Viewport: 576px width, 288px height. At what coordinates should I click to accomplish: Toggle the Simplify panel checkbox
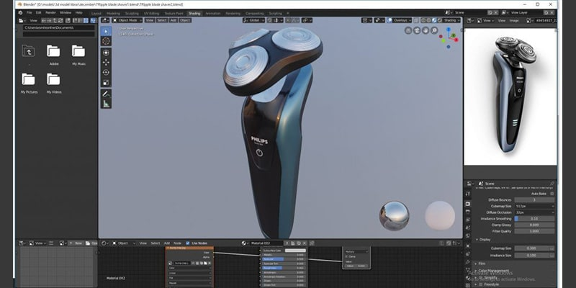480,278
